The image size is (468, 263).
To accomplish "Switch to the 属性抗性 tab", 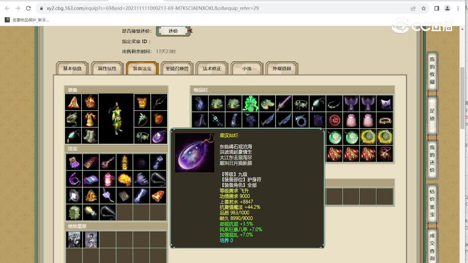I will click(x=107, y=68).
